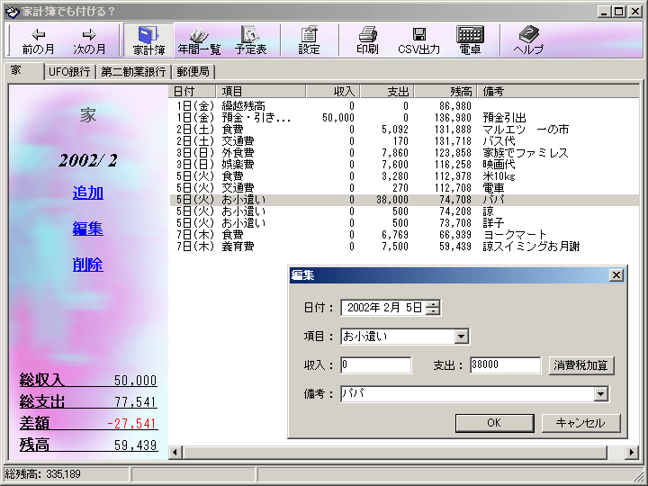Click the 差額 value -27,541
This screenshot has width=648, height=486.
131,423
